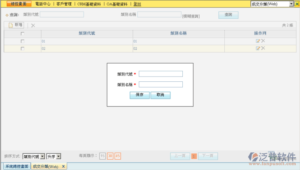The height and width of the screenshot is (170, 300).
Task: Click the 保存 button in the dialog
Action: (x=140, y=95)
